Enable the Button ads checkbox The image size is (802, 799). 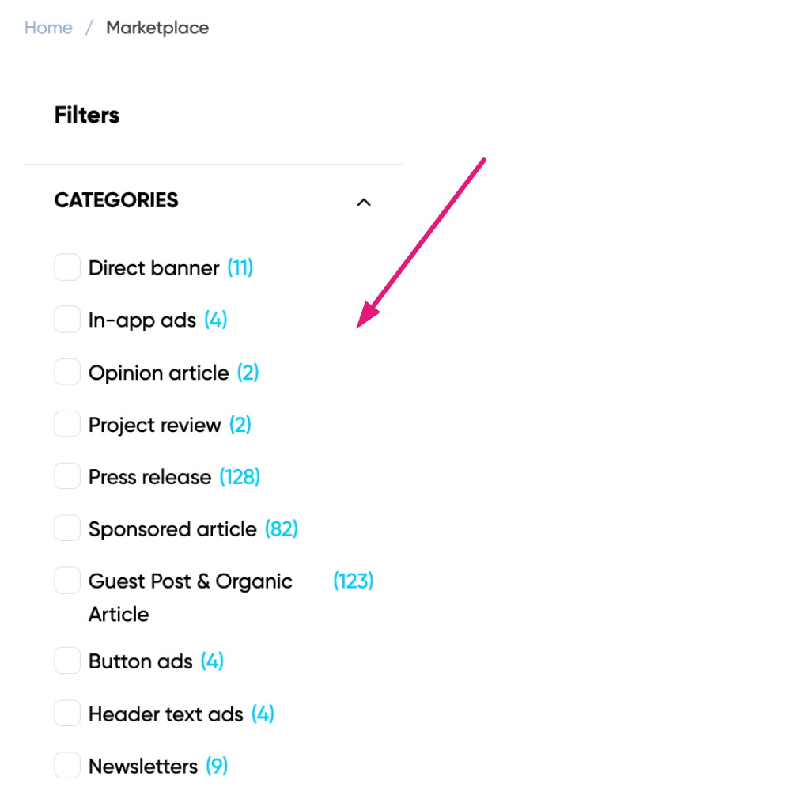point(67,661)
